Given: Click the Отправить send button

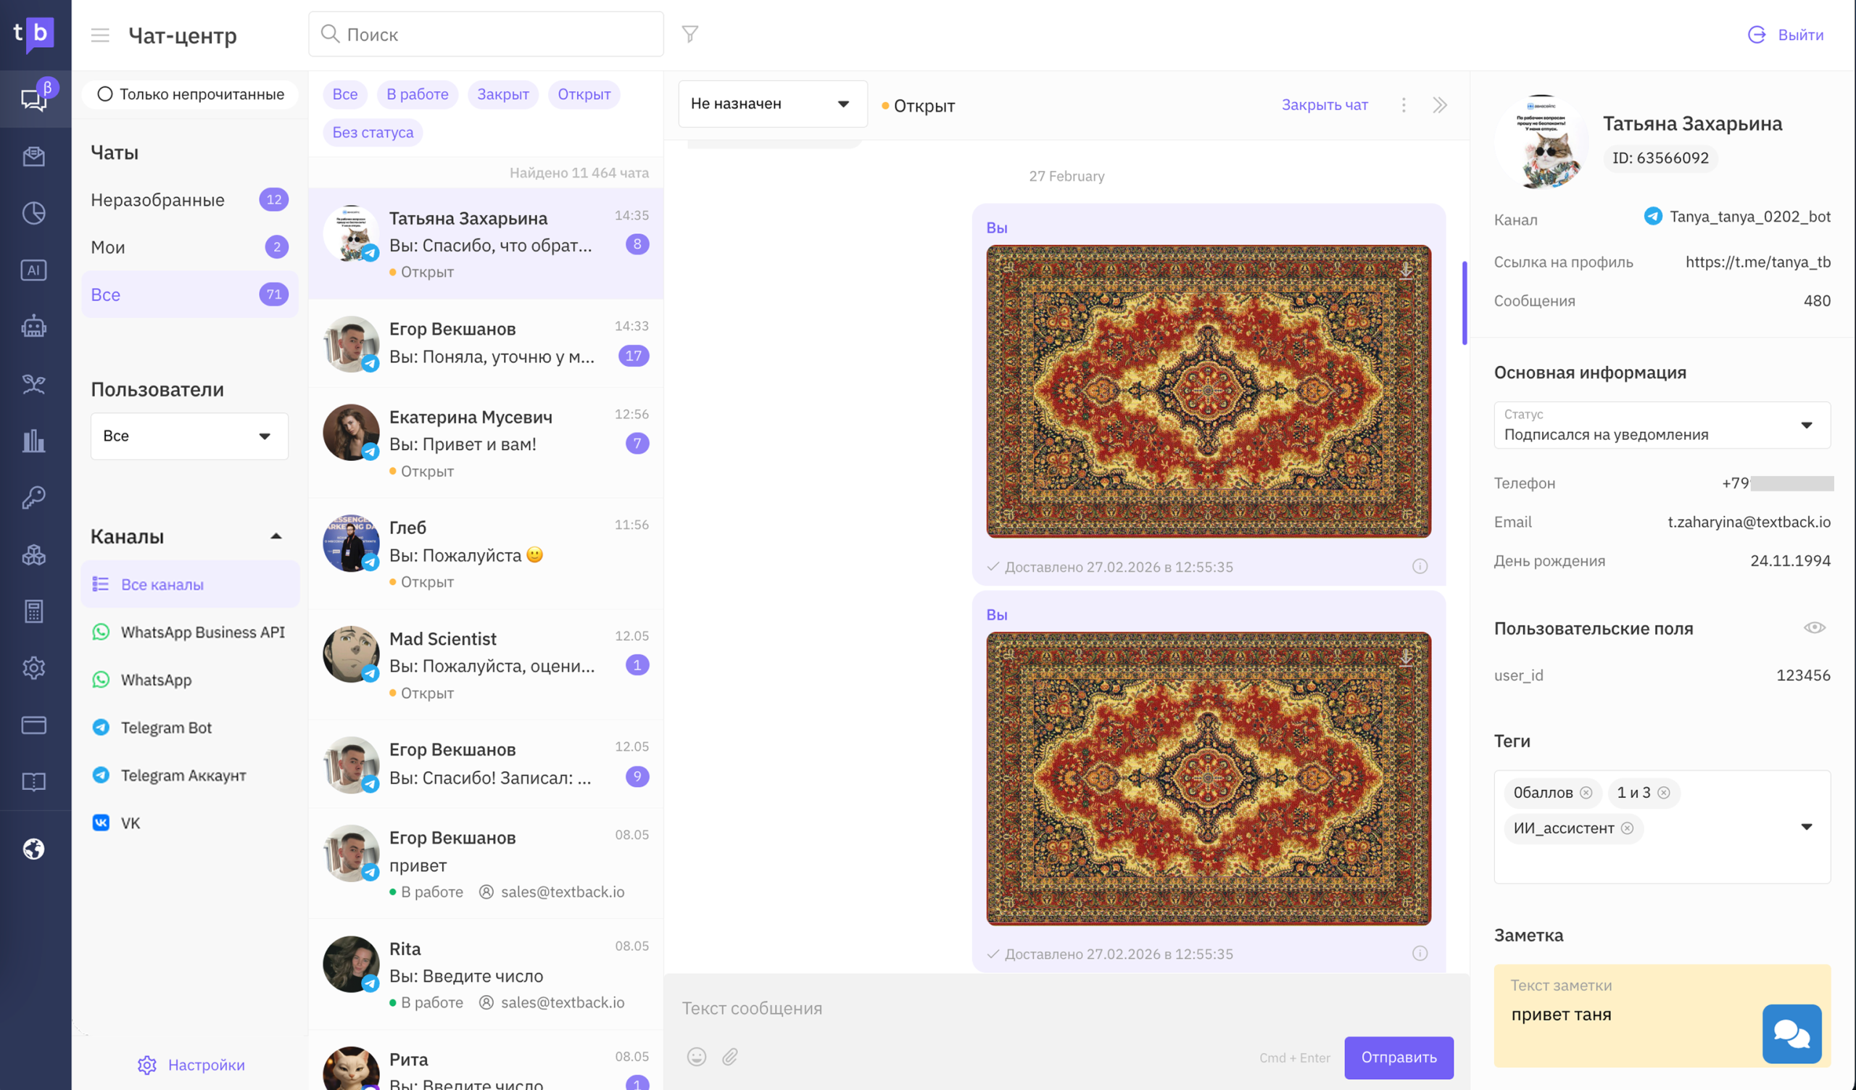Looking at the screenshot, I should coord(1398,1057).
